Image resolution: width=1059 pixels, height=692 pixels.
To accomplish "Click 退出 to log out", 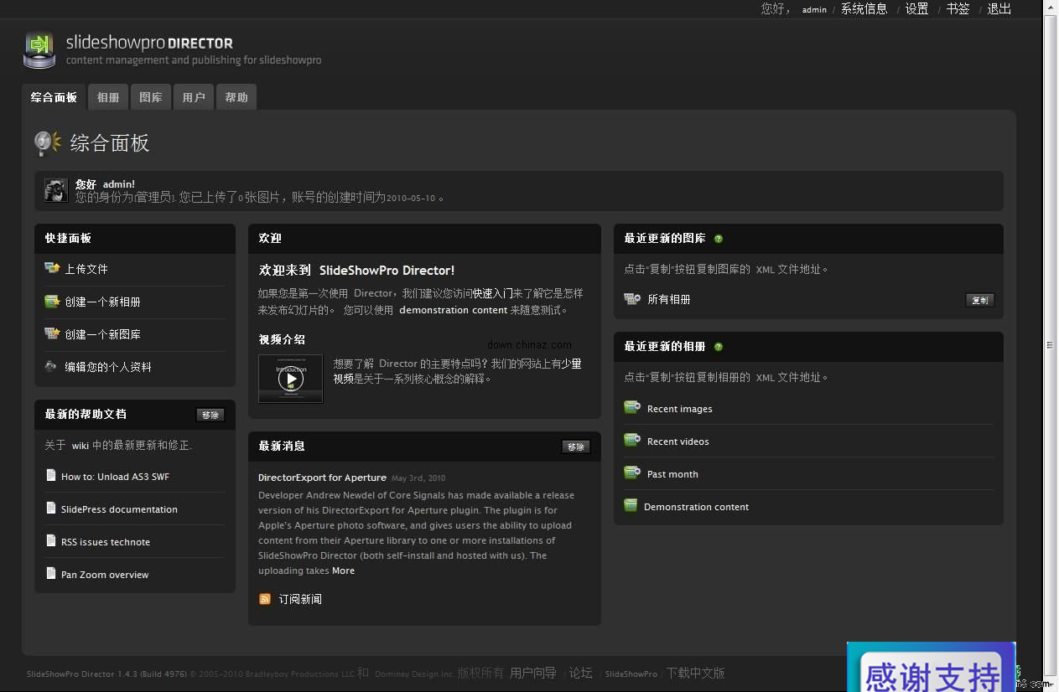I will (999, 9).
